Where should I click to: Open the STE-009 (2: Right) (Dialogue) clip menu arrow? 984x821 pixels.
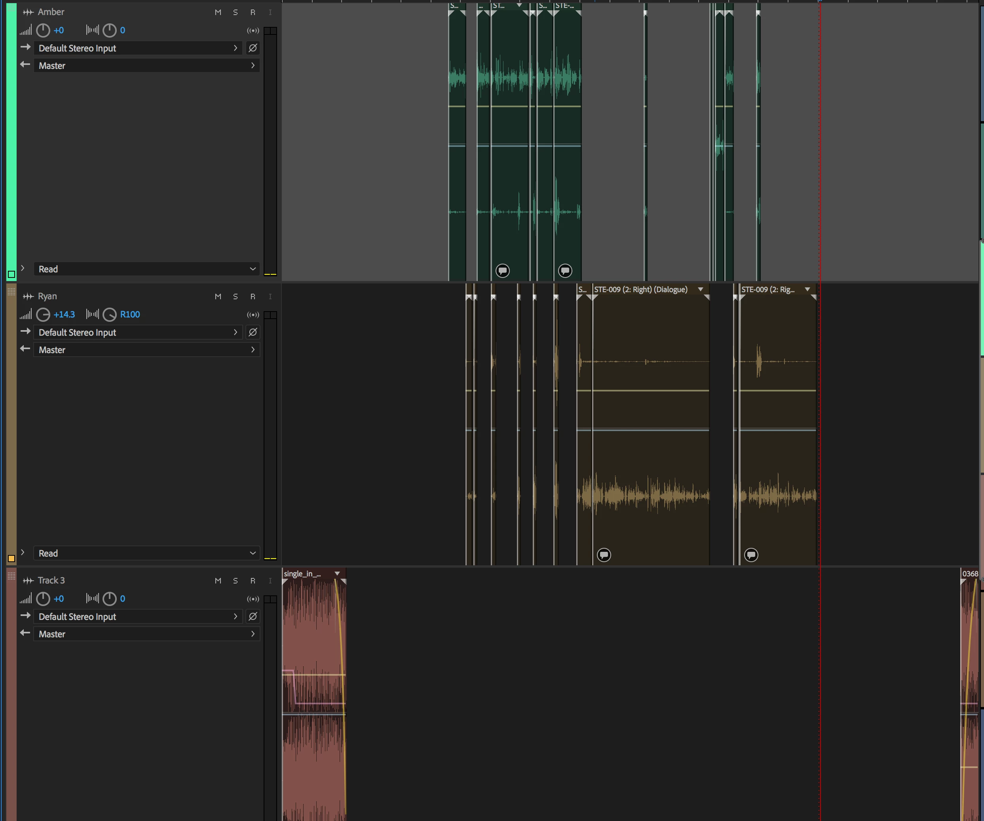tap(701, 289)
